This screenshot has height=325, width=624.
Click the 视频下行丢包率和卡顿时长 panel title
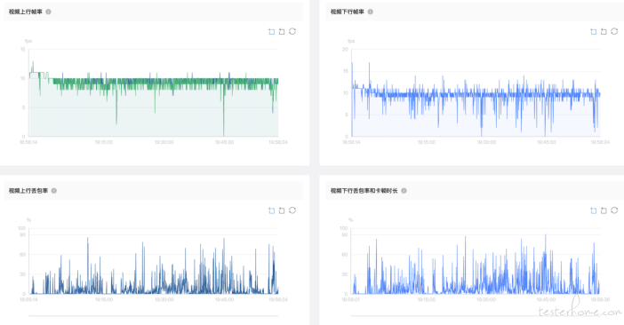click(x=364, y=191)
